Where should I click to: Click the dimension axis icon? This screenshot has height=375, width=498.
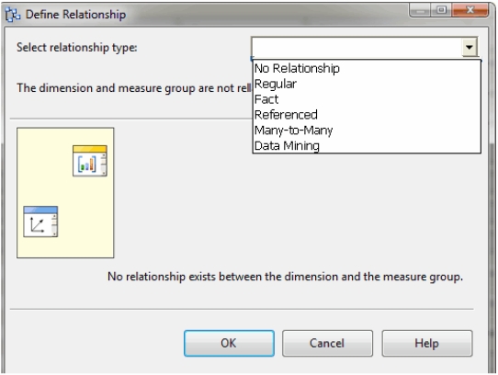(x=40, y=222)
